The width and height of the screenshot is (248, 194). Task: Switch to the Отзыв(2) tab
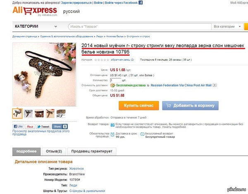tap(54, 151)
